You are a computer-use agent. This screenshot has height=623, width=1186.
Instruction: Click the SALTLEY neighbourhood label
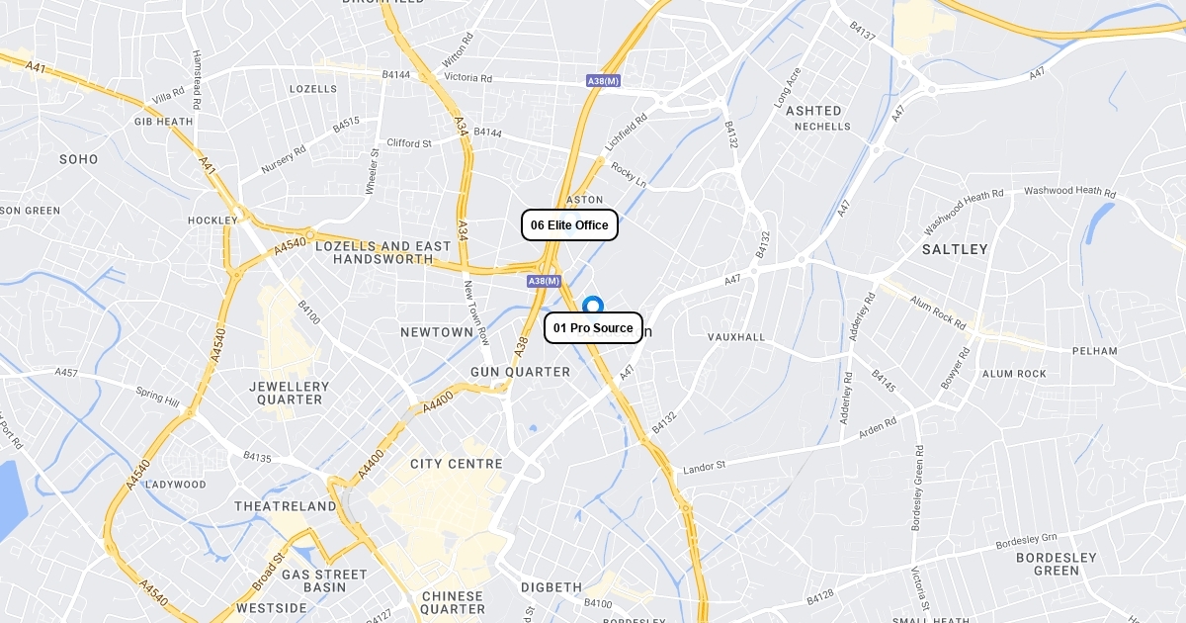click(955, 249)
